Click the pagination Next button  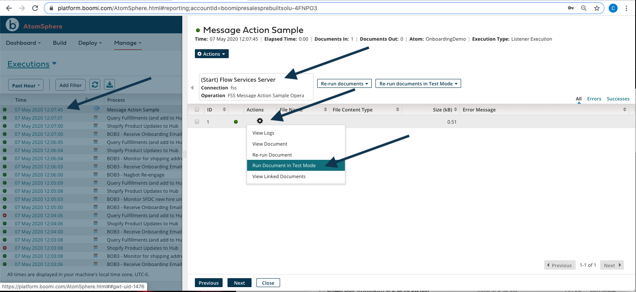point(612,265)
